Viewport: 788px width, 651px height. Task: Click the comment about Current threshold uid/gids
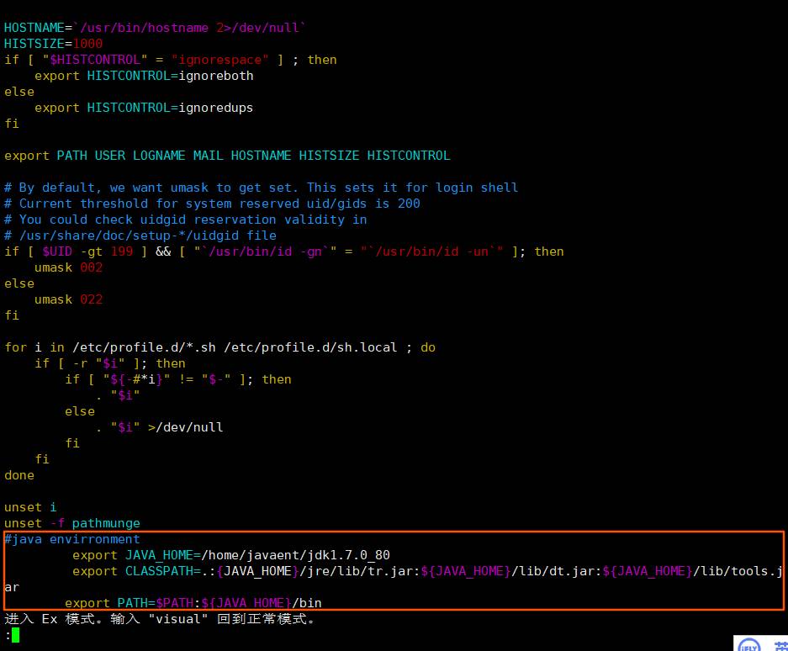click(x=212, y=204)
